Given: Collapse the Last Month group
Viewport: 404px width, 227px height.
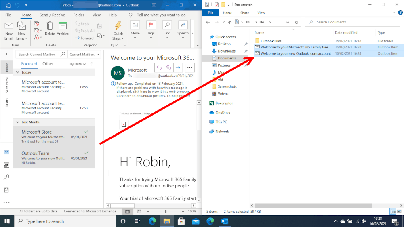Looking at the screenshot, I should [x=17, y=122].
